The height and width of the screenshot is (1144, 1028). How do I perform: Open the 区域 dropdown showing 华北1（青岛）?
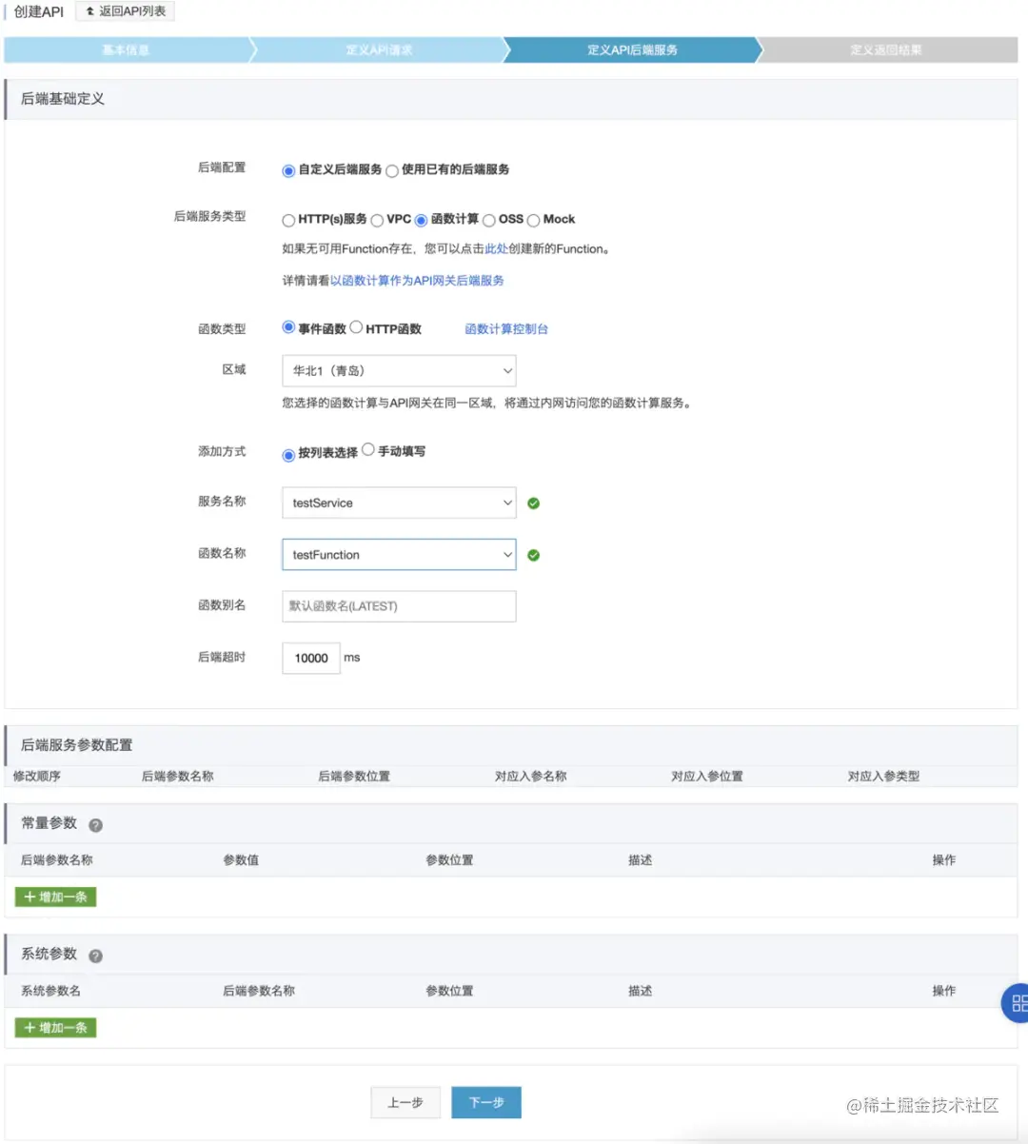pos(399,371)
